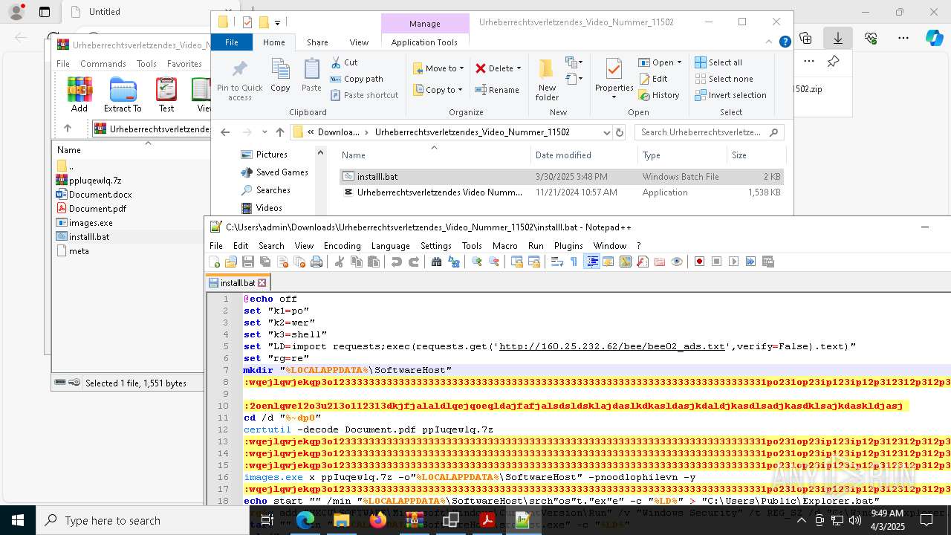951x535 pixels.
Task: Select installl.bat row in the Explorer file list
Action: (562, 177)
